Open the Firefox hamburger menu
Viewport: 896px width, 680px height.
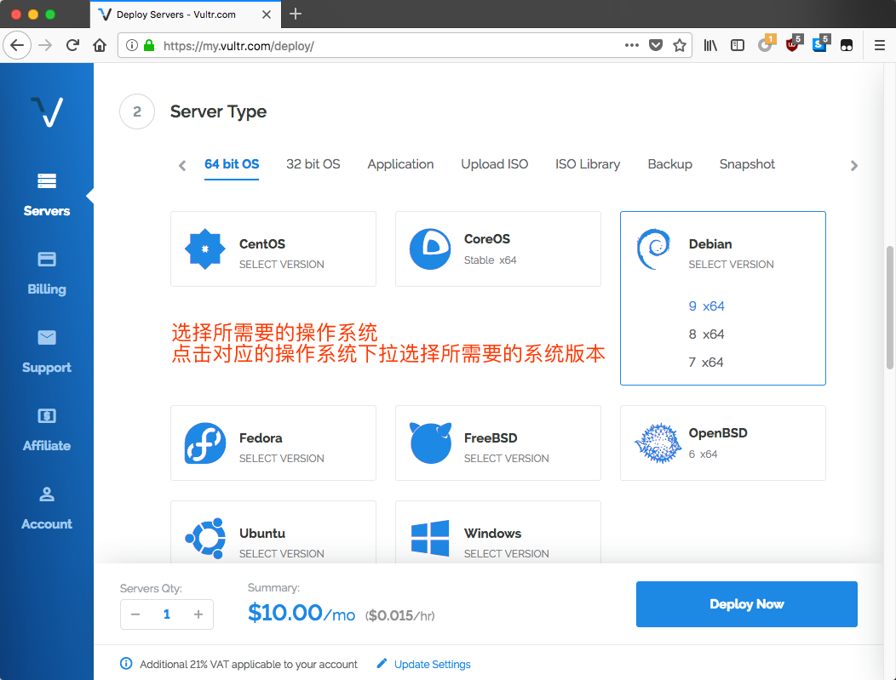point(880,45)
